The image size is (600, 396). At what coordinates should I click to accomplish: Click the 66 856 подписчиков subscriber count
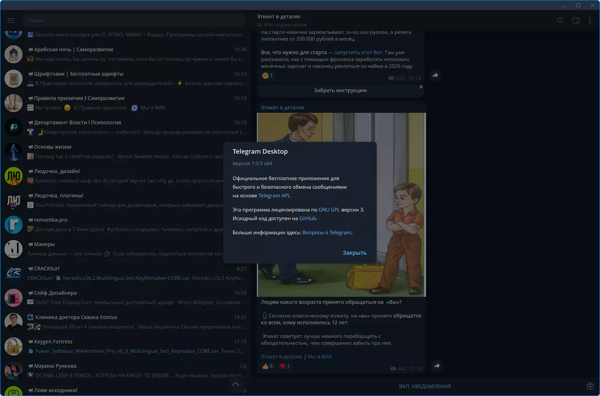pyautogui.click(x=281, y=25)
